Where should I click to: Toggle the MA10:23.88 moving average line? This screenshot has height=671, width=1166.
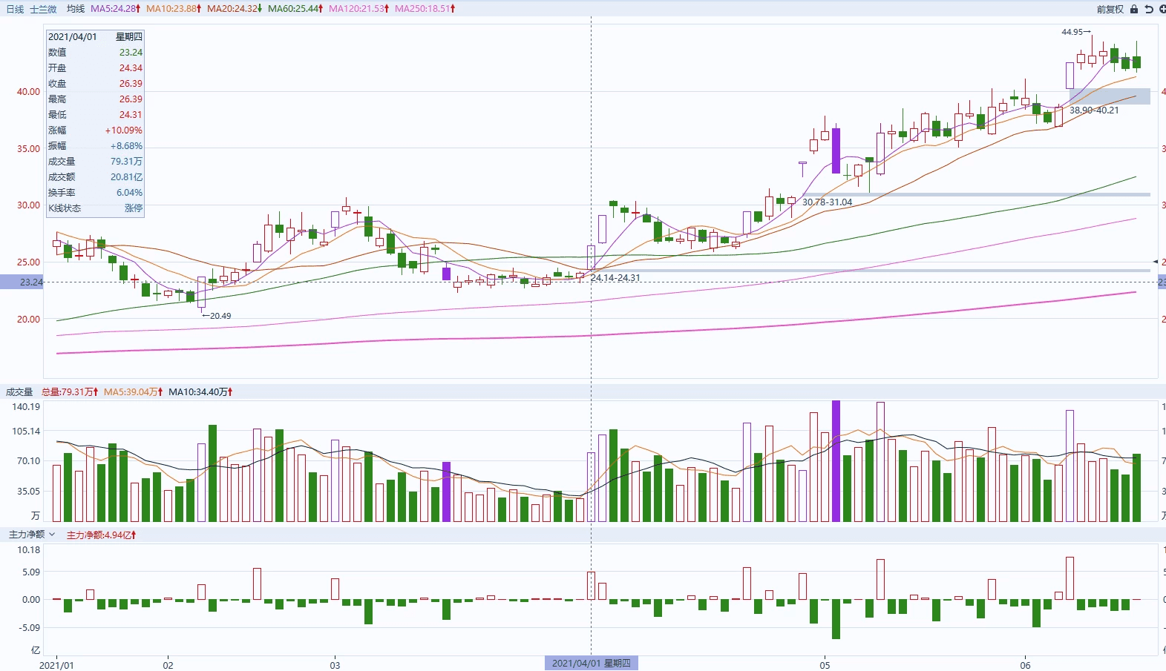point(174,9)
